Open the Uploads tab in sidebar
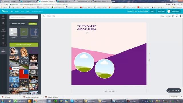183x103 pixels. coord(3,50)
